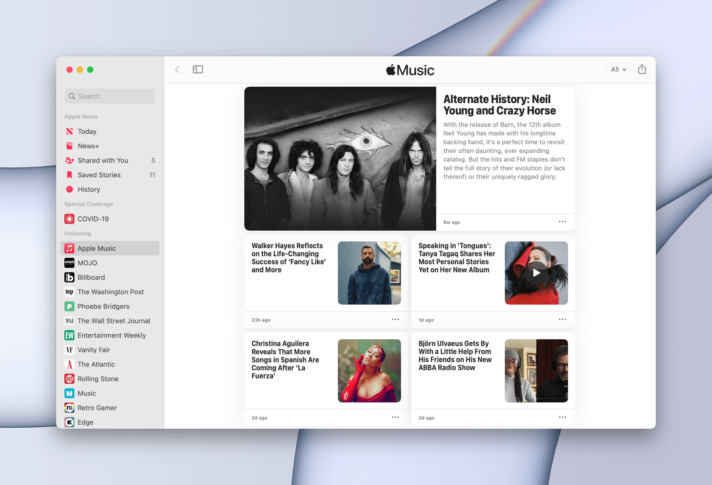The width and height of the screenshot is (712, 485).
Task: Open more options for Tanya Tagaq story
Action: [x=563, y=319]
